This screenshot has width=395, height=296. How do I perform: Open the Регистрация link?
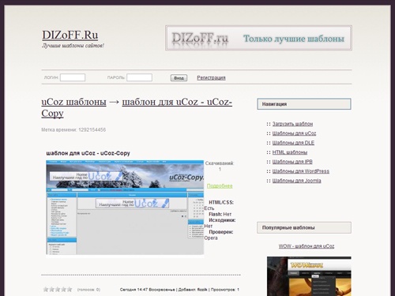(x=211, y=77)
